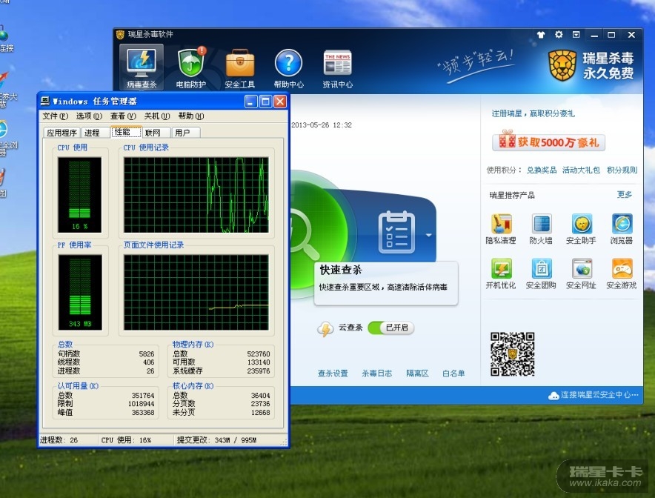Viewport: 655px width, 498px height.
Task: Click 注册瑞星,赢取积分豪礼 link
Action: coord(533,113)
